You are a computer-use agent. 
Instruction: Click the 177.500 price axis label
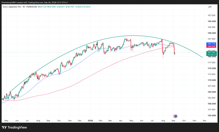(x=212, y=63)
